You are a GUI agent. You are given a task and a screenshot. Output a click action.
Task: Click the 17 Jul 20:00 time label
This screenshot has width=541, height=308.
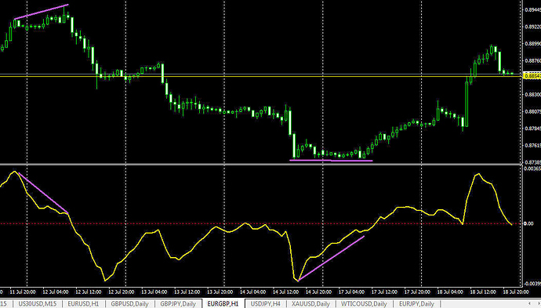click(x=417, y=292)
